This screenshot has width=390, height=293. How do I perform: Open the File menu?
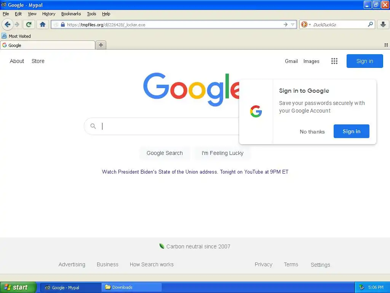pos(6,14)
